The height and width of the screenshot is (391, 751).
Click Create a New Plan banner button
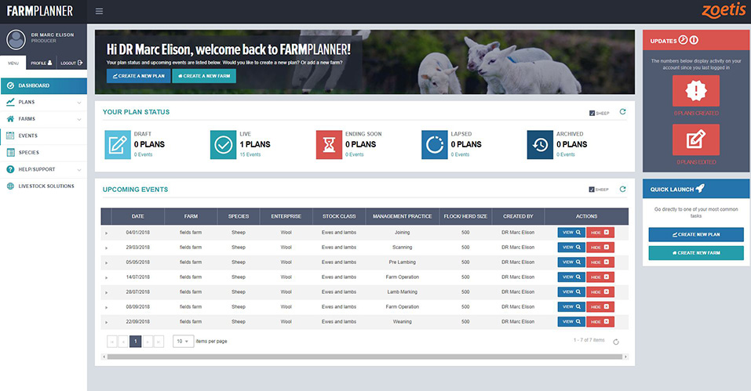[x=138, y=76]
